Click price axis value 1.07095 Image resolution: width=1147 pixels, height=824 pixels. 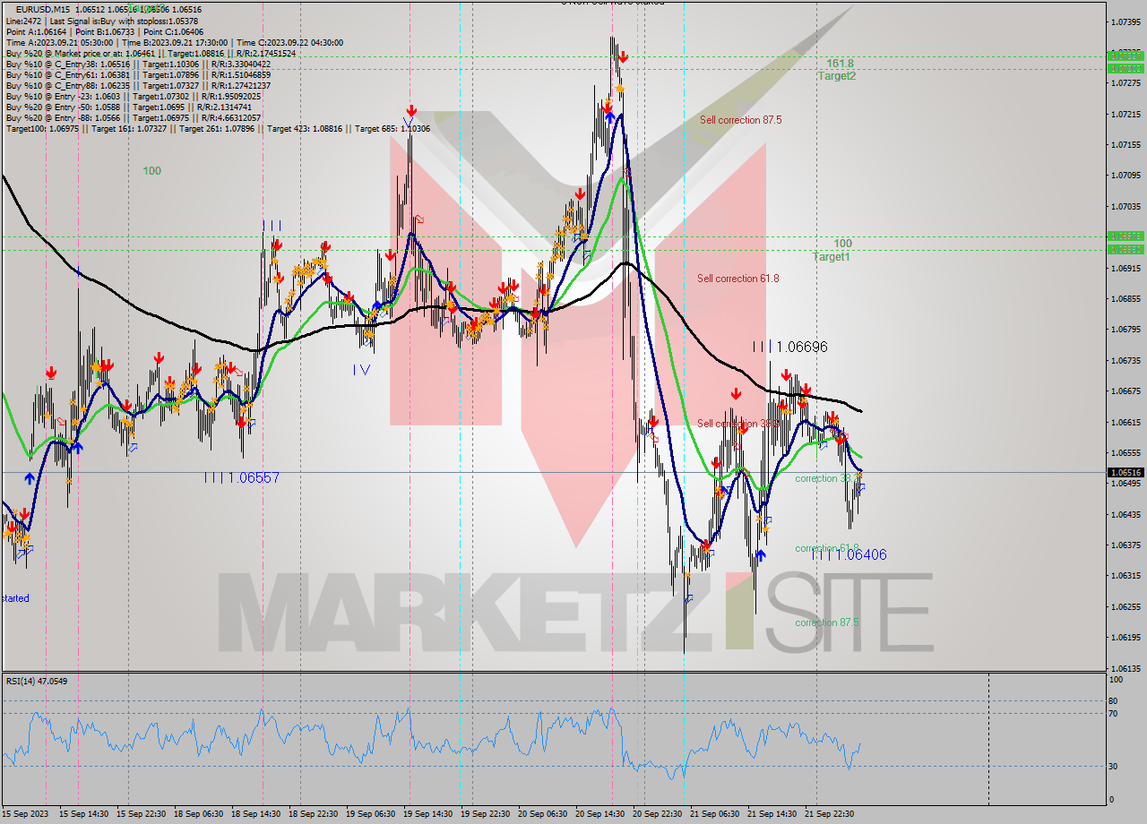point(1125,176)
